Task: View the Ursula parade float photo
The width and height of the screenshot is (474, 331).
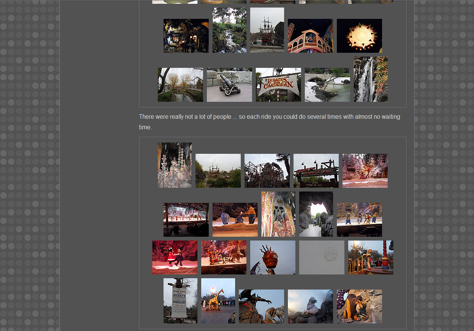Action: pyautogui.click(x=310, y=306)
